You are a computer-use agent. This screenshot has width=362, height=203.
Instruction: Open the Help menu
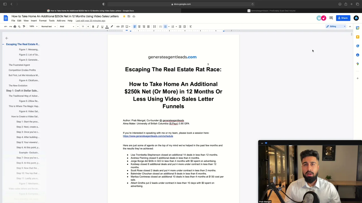[x=70, y=21]
